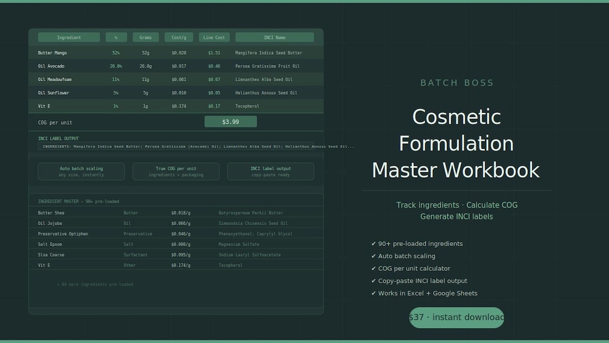Click the Auto batch scaling bullet
Image resolution: width=609 pixels, height=343 pixels.
pos(403,256)
